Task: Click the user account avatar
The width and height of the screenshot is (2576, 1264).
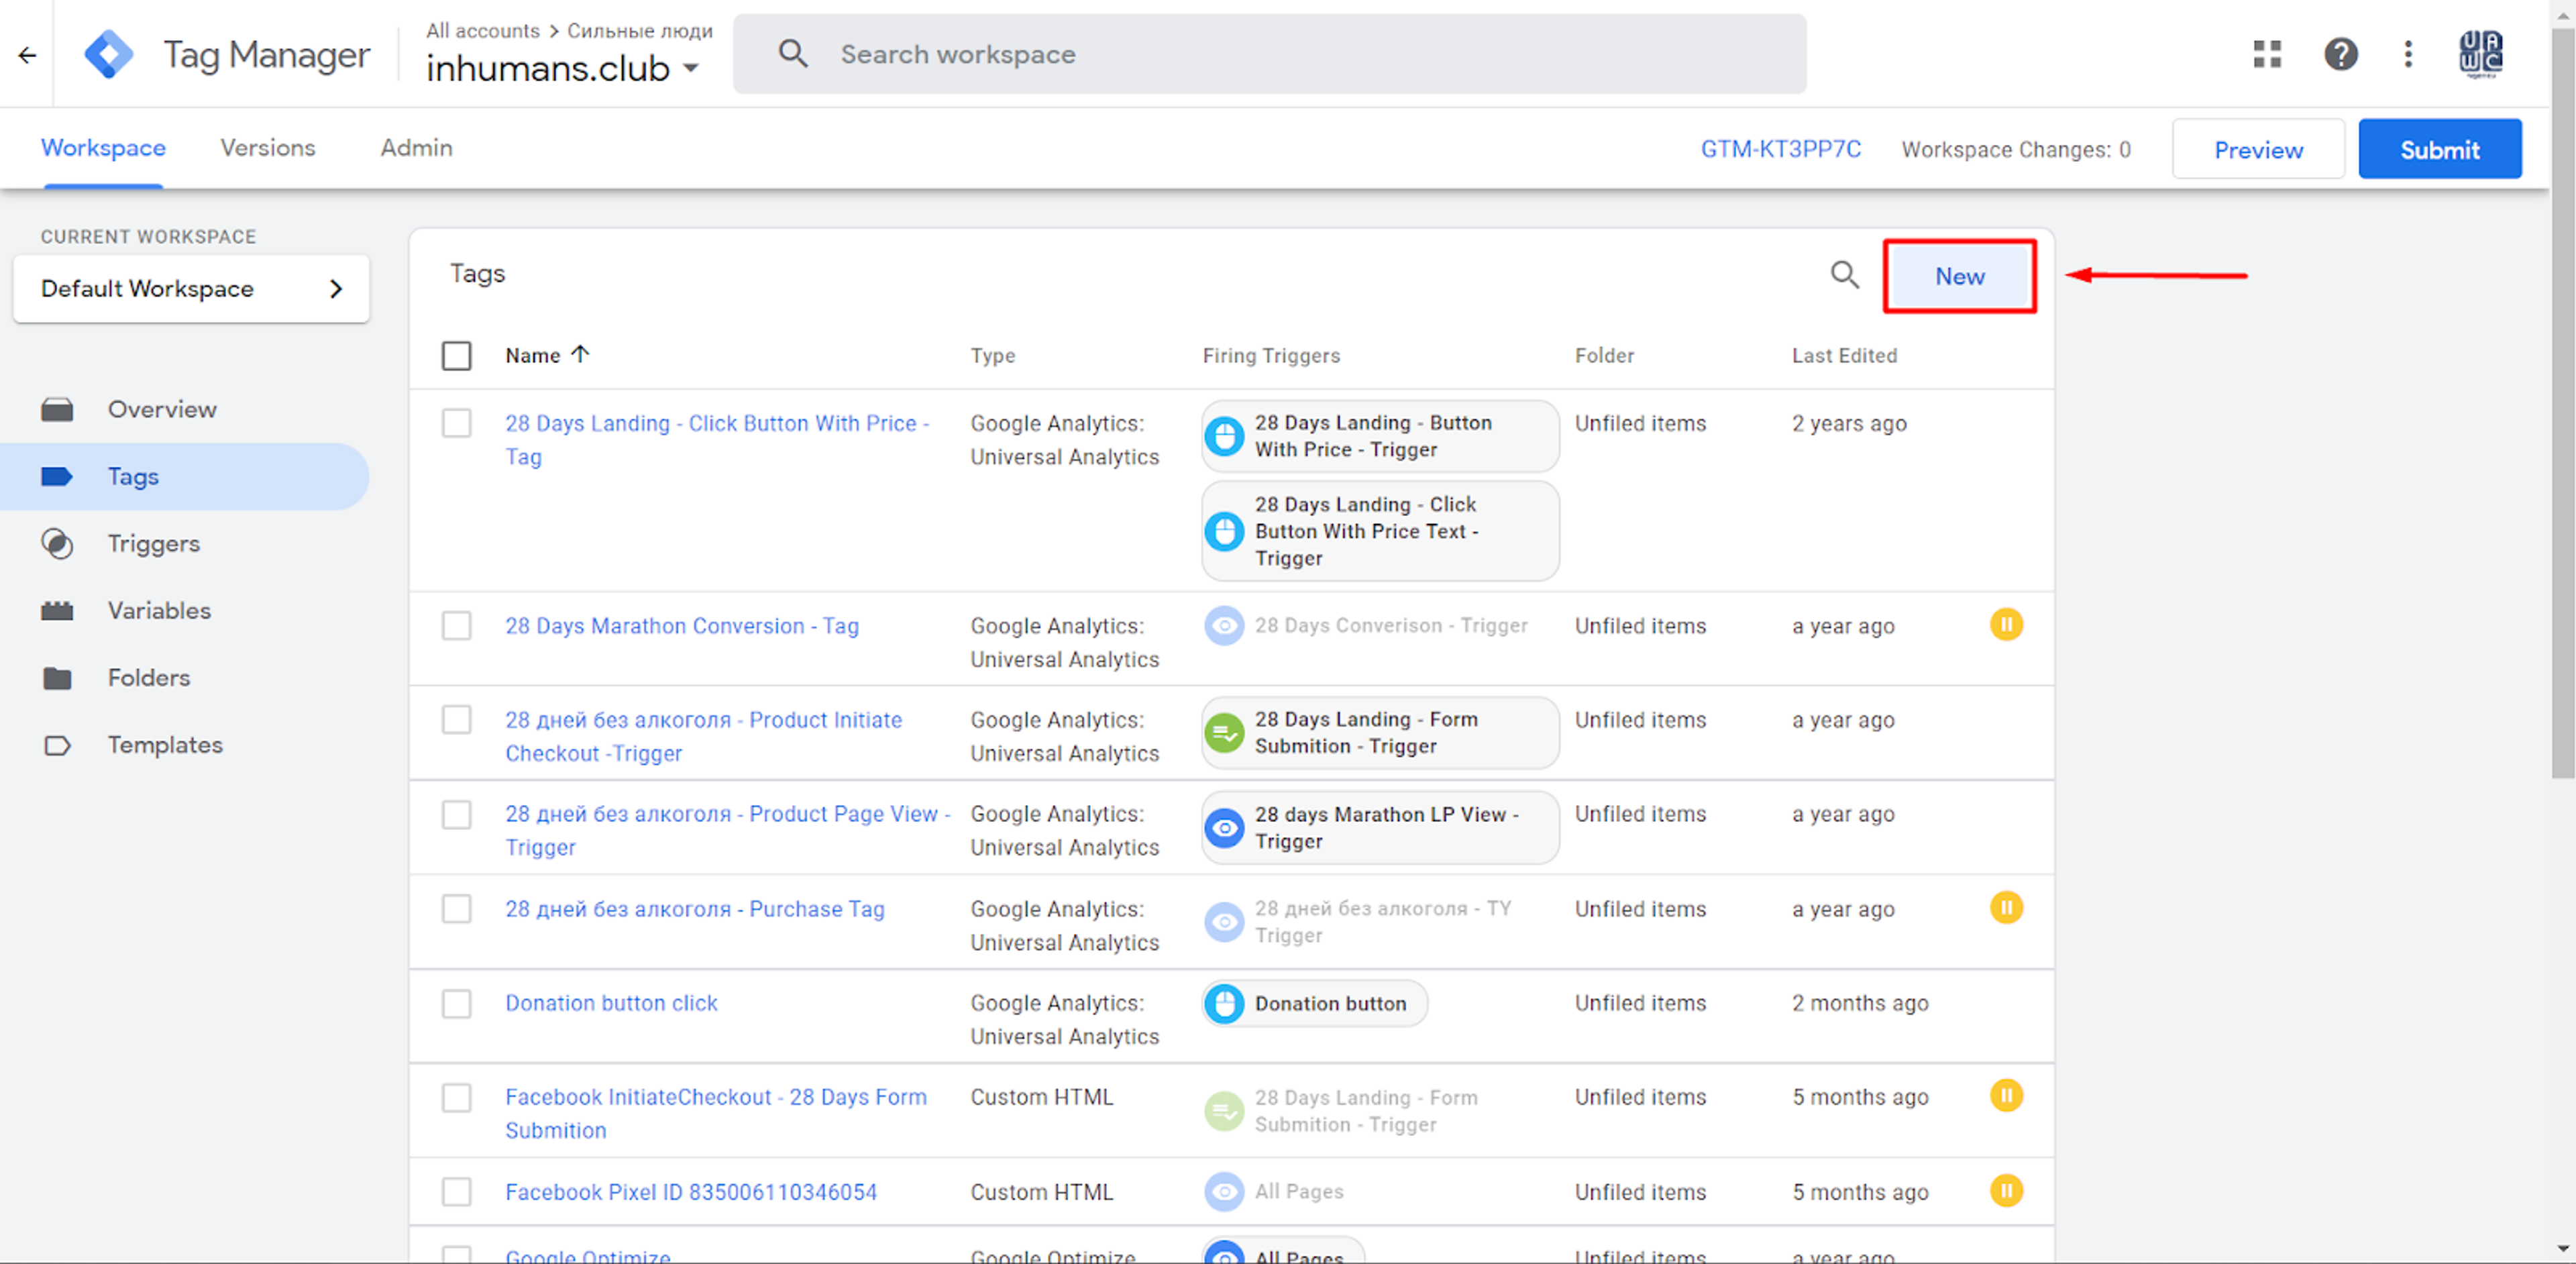Action: (2481, 54)
